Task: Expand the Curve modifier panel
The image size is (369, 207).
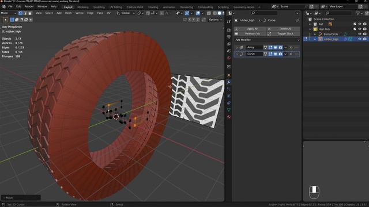Action: click(237, 54)
